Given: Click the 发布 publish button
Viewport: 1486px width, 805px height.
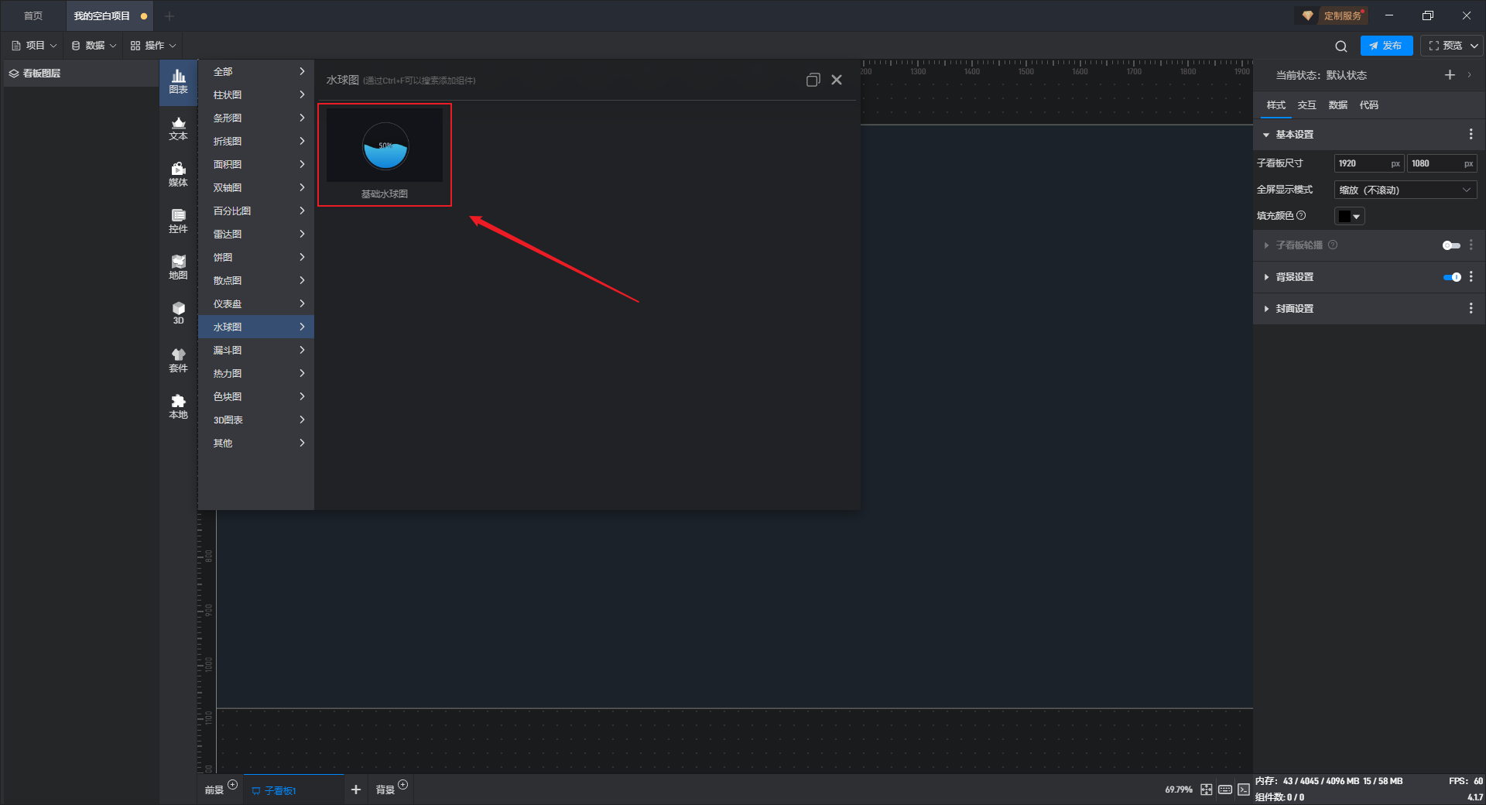Looking at the screenshot, I should tap(1386, 46).
